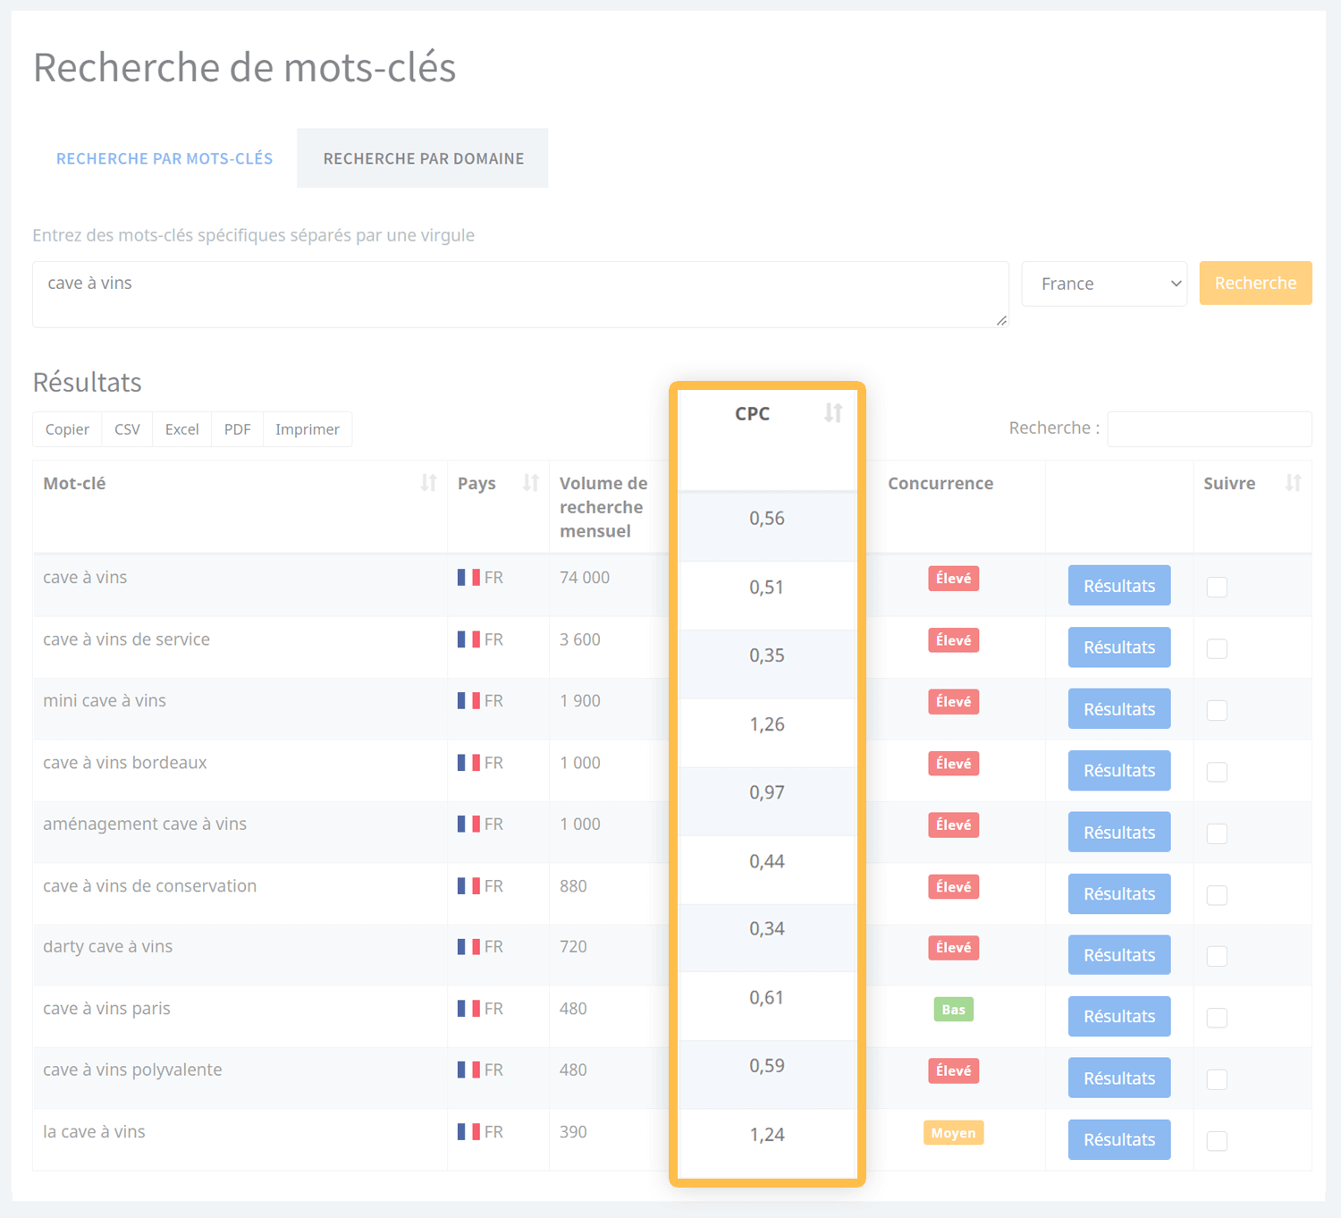The width and height of the screenshot is (1341, 1218).
Task: Select the Recherche par mots-clés tab
Action: click(x=164, y=158)
